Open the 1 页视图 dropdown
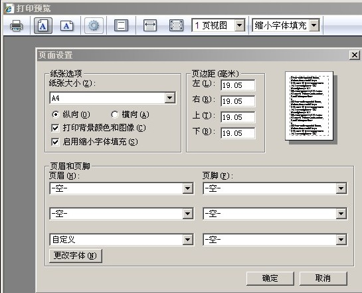 click(x=240, y=25)
